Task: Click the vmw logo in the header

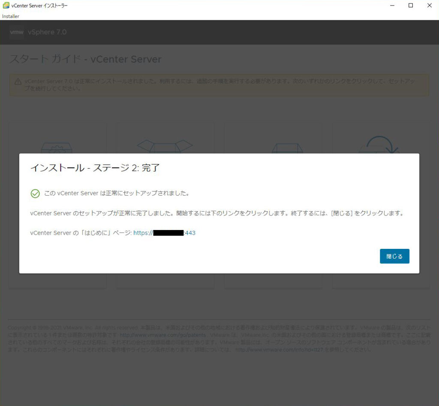Action: 17,32
